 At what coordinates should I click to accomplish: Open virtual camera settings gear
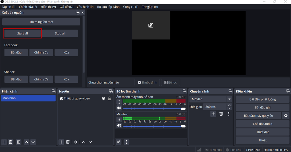pyautogui.click(x=286, y=116)
